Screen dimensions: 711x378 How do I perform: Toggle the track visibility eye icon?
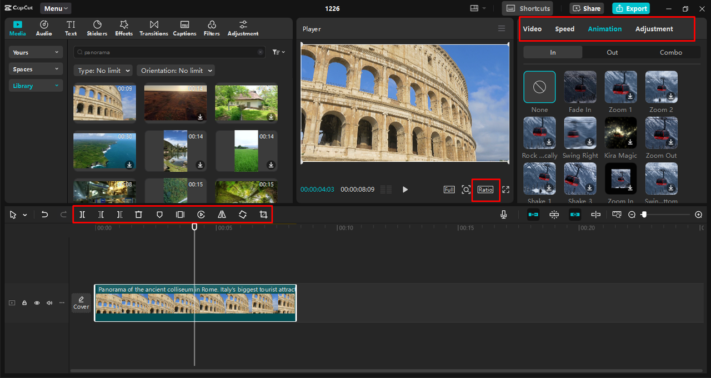[37, 302]
